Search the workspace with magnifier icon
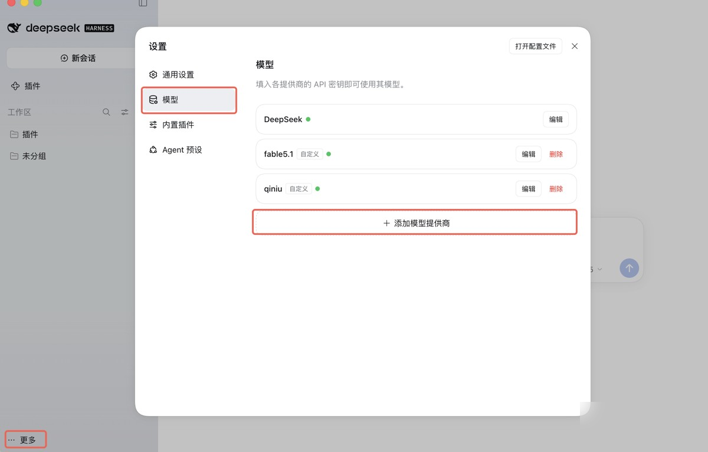708x452 pixels. click(x=106, y=112)
